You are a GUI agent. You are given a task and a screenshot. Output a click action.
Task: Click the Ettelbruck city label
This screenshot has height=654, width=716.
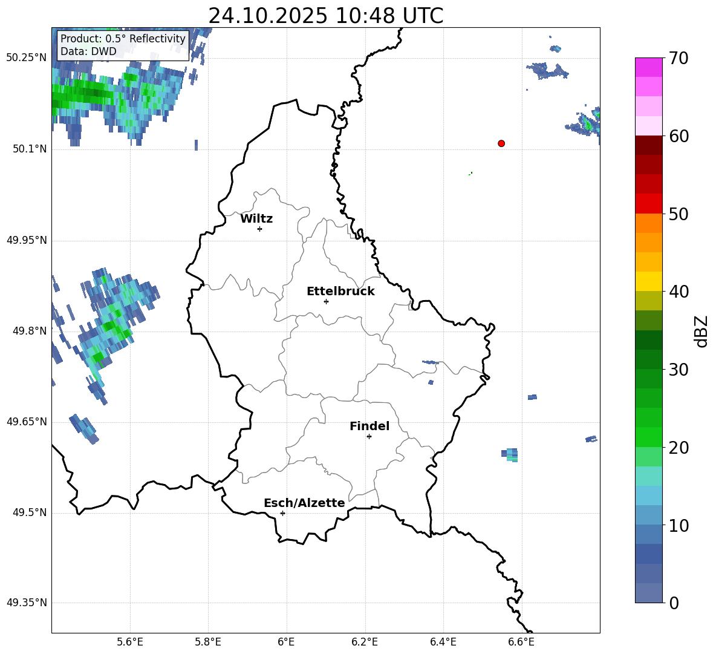pos(340,292)
